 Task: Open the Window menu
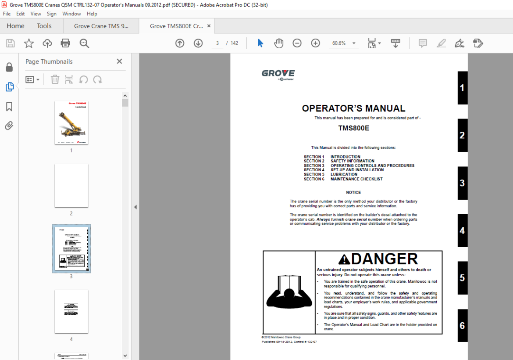coord(71,14)
